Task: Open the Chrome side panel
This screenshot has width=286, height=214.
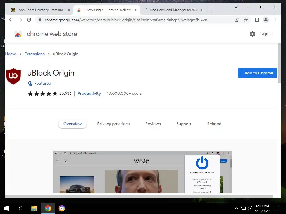Action: click(x=257, y=20)
